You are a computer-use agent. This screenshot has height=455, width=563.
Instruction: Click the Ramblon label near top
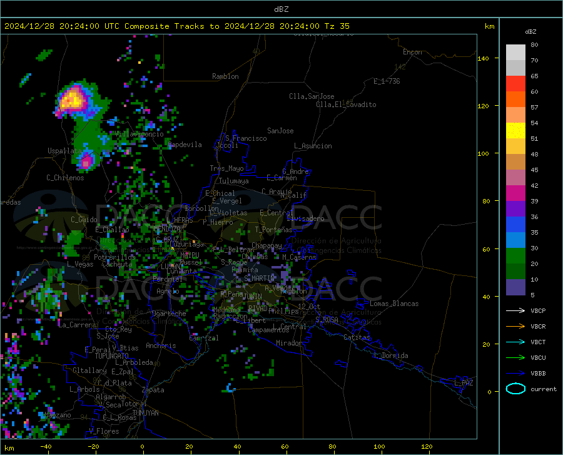225,76
